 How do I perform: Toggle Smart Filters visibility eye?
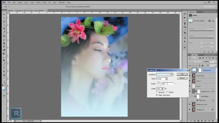(x=195, y=96)
